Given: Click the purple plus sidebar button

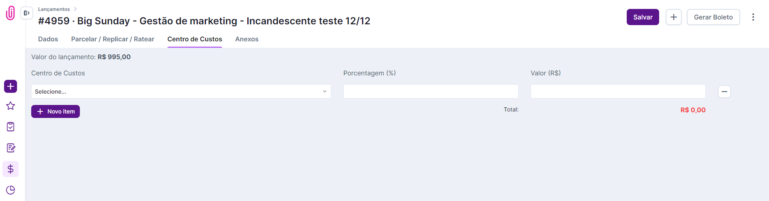Looking at the screenshot, I should click(x=11, y=86).
